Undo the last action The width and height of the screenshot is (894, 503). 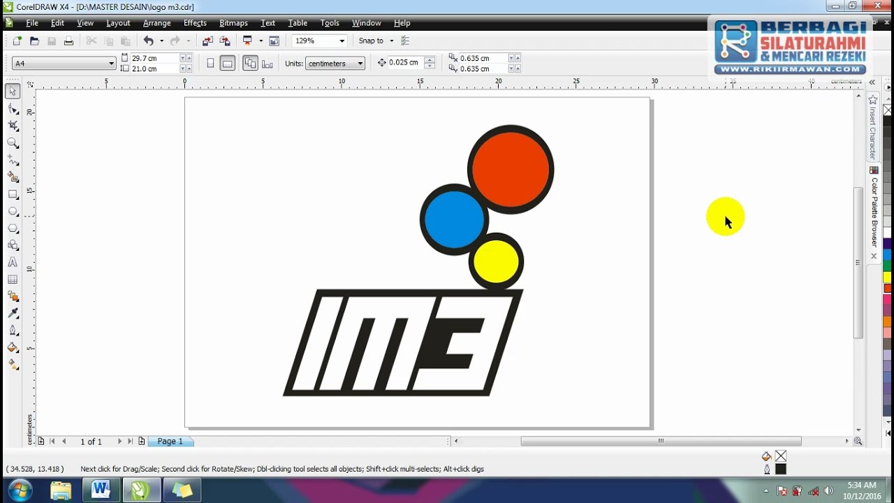[149, 41]
